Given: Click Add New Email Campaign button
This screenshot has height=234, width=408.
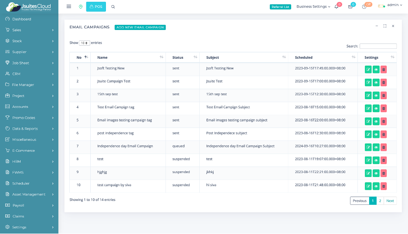Looking at the screenshot, I should [140, 27].
